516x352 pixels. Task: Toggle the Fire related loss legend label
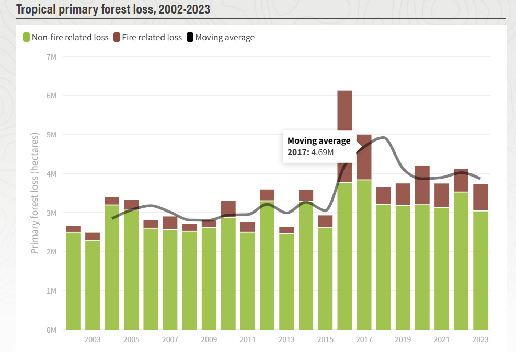coord(152,38)
